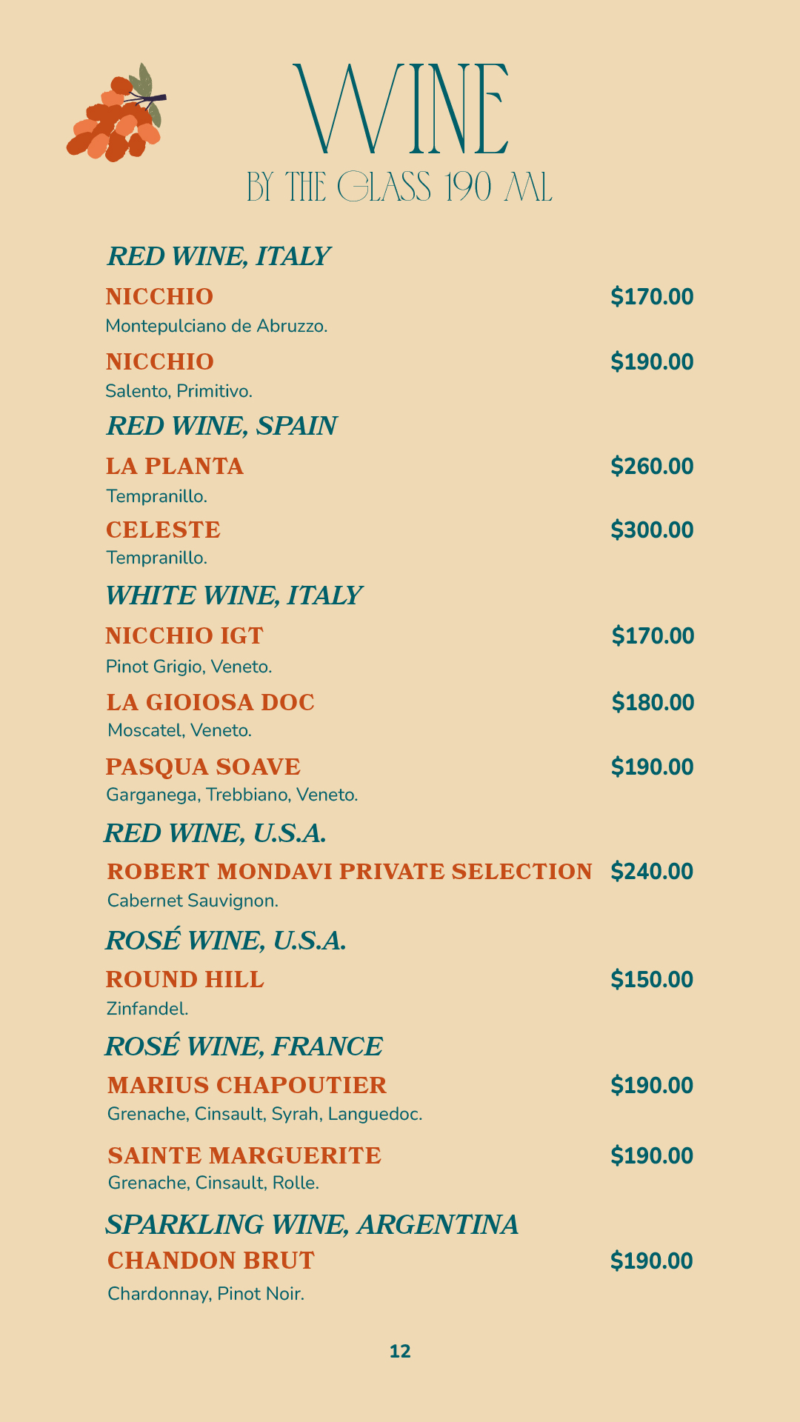800x1422 pixels.
Task: Click the $300.00 price for Celeste
Action: point(652,530)
